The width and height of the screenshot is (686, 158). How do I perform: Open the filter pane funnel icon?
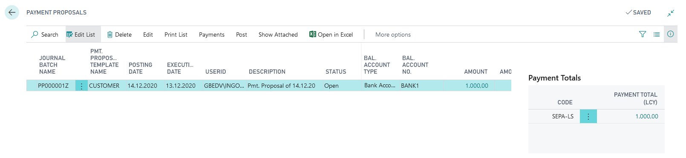tap(643, 34)
